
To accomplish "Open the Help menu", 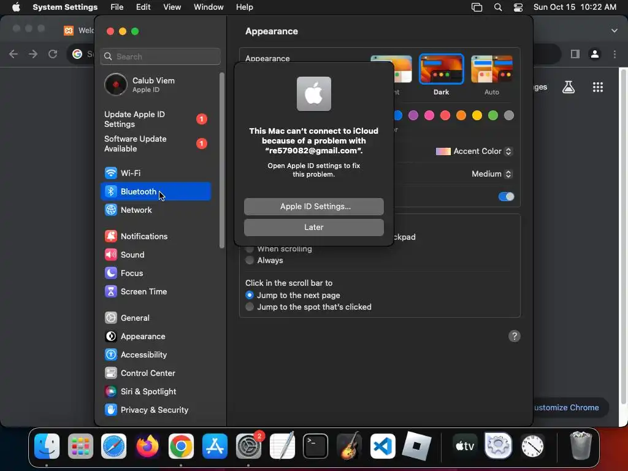I will tap(244, 7).
